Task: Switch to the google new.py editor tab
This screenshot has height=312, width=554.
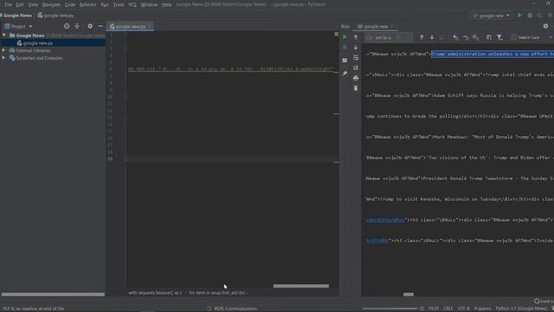Action: tap(130, 27)
